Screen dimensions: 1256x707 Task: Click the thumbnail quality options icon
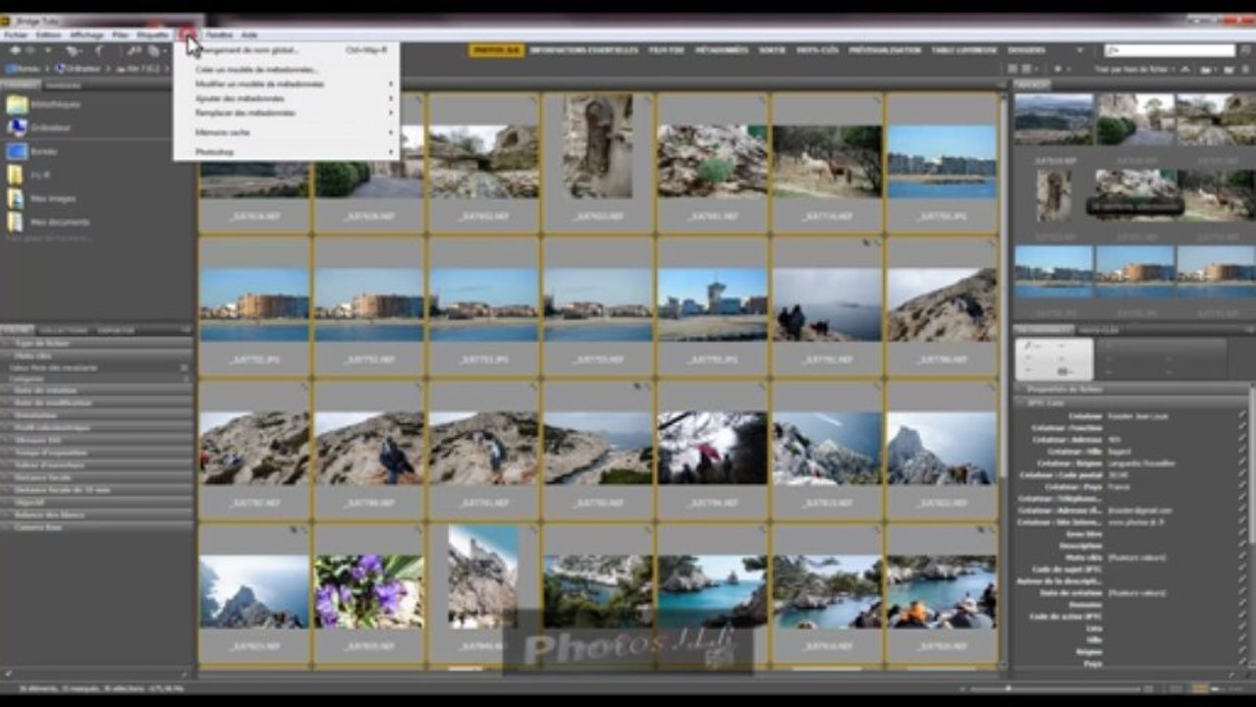click(x=1025, y=69)
